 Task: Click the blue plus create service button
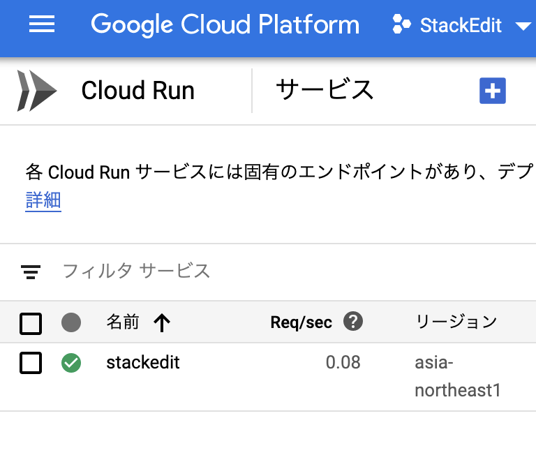point(493,91)
